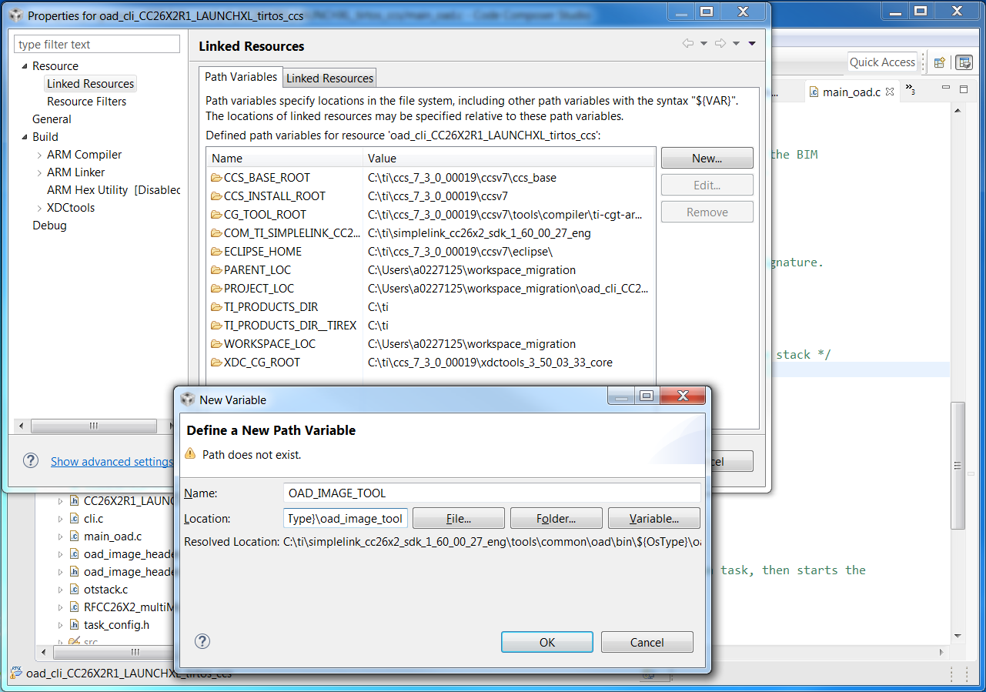
Task: Select the main_oad.c editor tab
Action: [x=851, y=92]
